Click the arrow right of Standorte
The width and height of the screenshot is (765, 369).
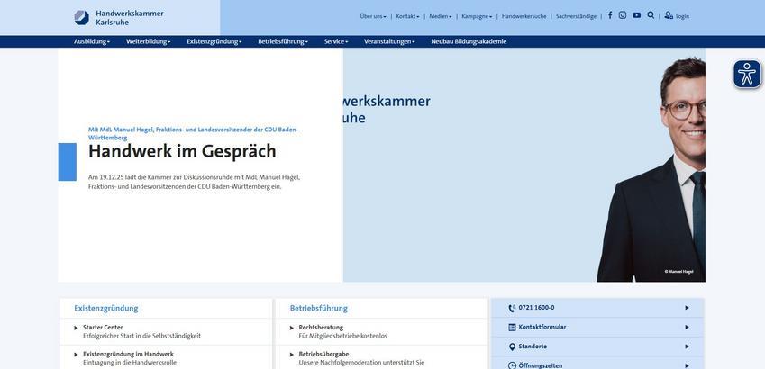coord(687,346)
